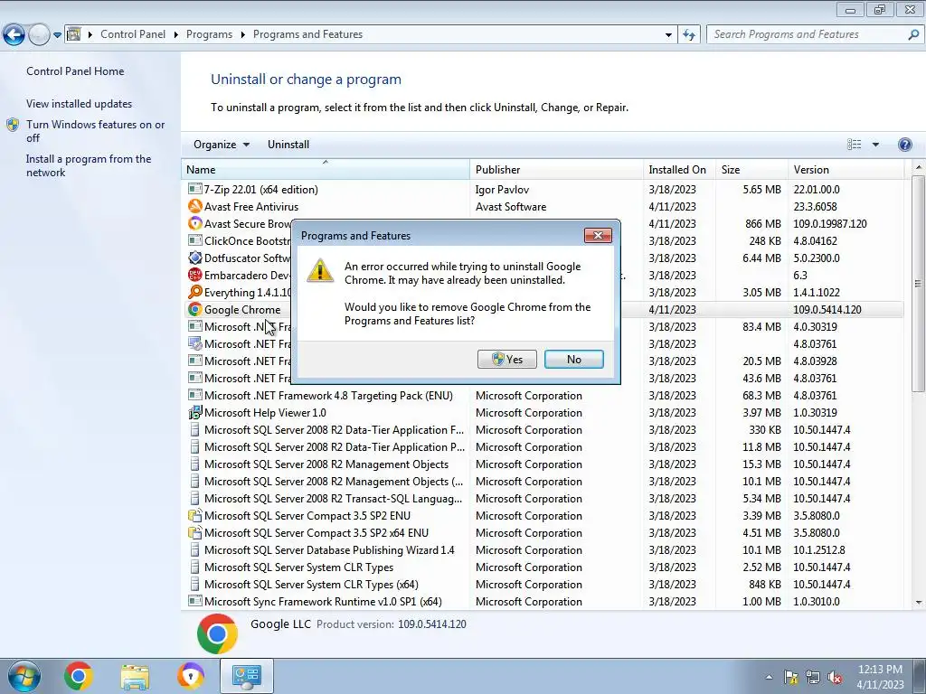Open Avast Secure Browser from taskbar
The width and height of the screenshot is (926, 694).
(x=190, y=676)
